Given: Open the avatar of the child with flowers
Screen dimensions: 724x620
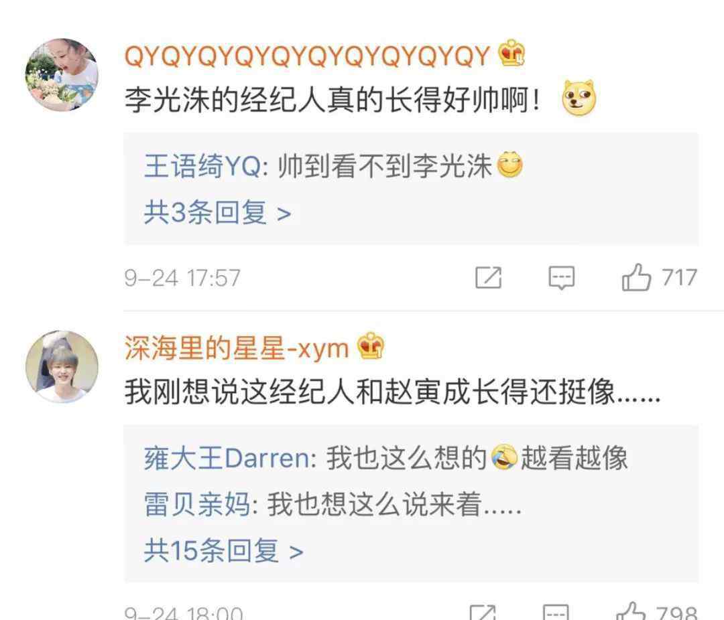Looking at the screenshot, I should coord(62,75).
